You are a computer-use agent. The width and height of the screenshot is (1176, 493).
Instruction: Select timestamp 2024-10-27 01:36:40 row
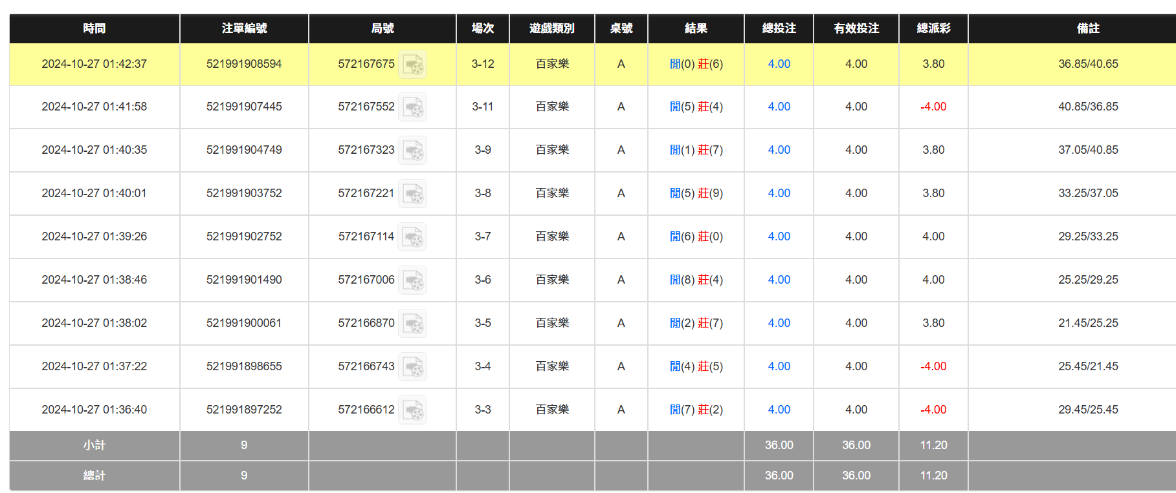[x=94, y=410]
